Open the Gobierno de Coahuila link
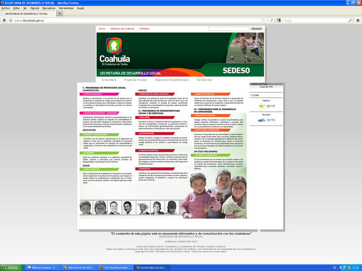 pos(122,28)
